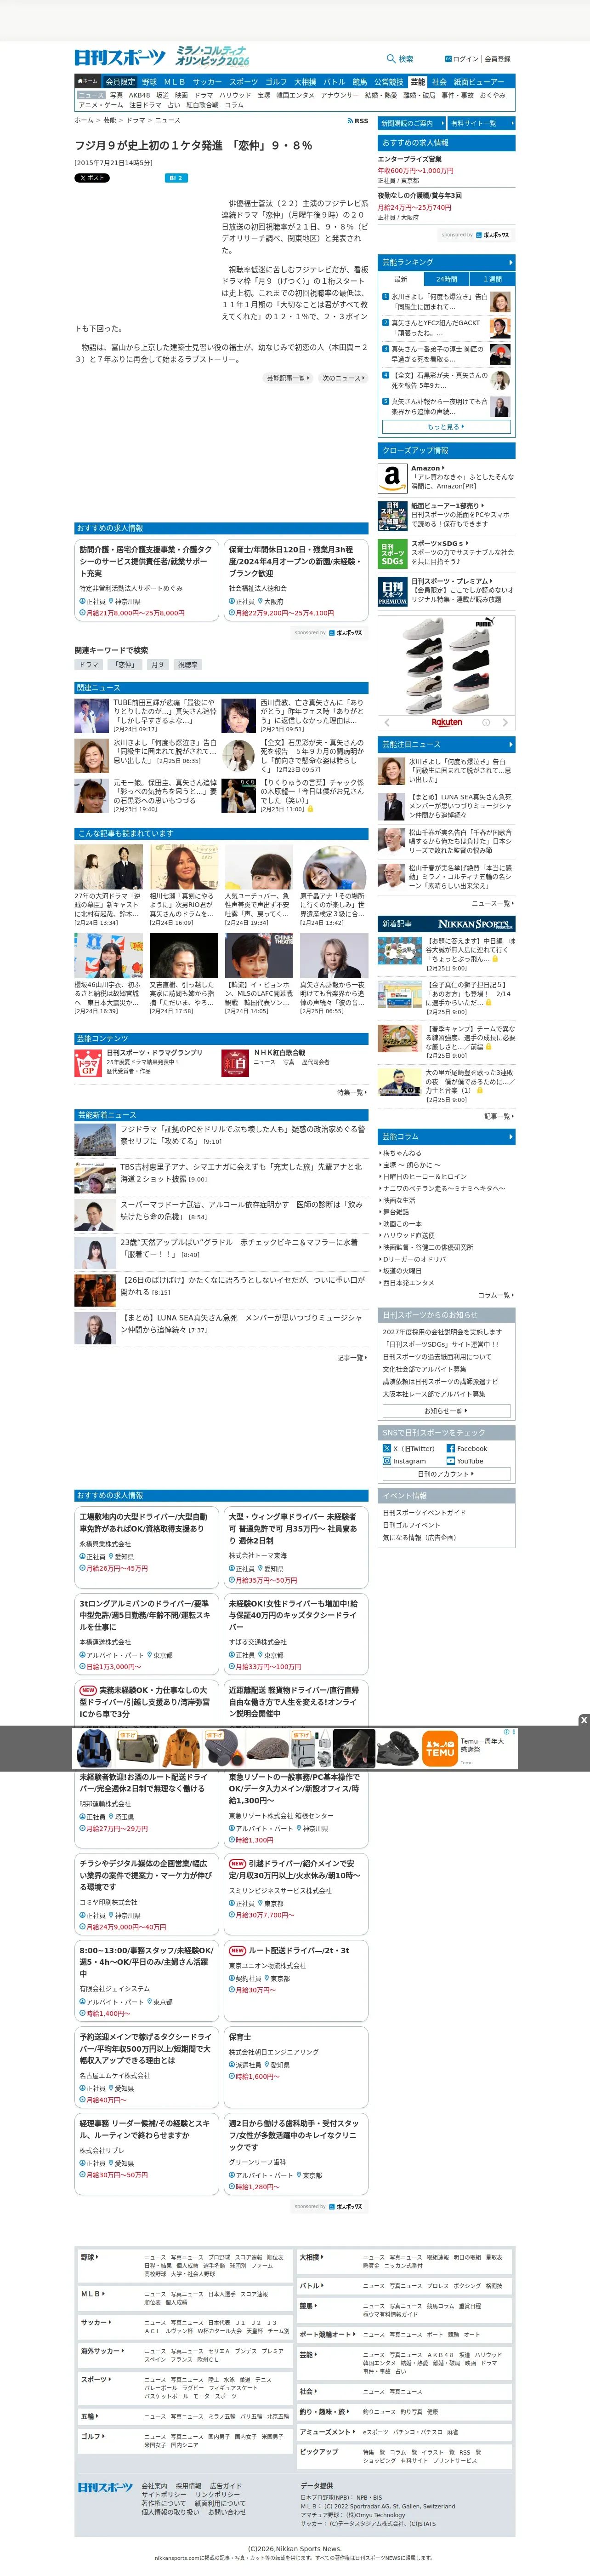Expand 新聞購読のご案内 dropdown
Screen dimensions: 590x2576
(x=411, y=123)
